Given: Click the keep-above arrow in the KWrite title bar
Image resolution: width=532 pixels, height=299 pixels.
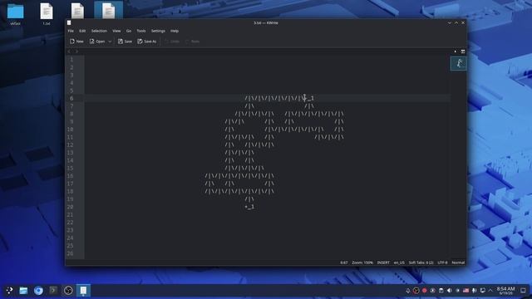Looking at the screenshot, I should point(456,22).
